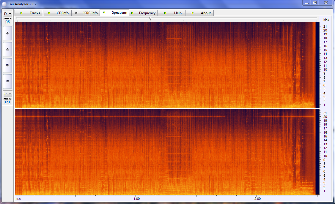Open the E: drive selector dropdown

click(x=7, y=13)
